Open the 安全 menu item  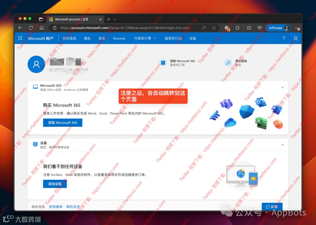[102, 38]
